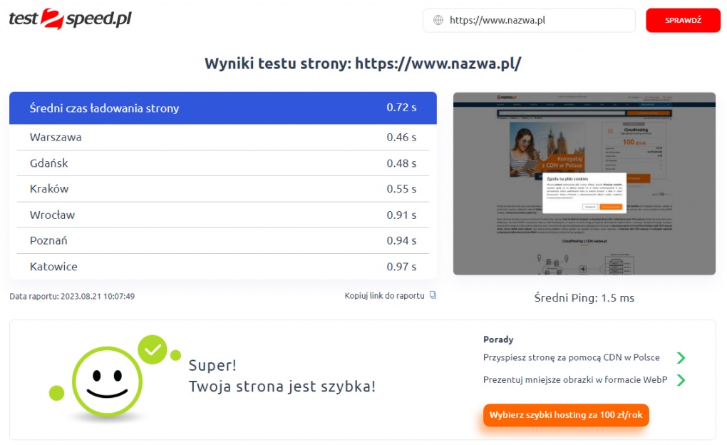The height and width of the screenshot is (445, 727).
Task: Select the Katowice result row
Action: click(x=222, y=267)
